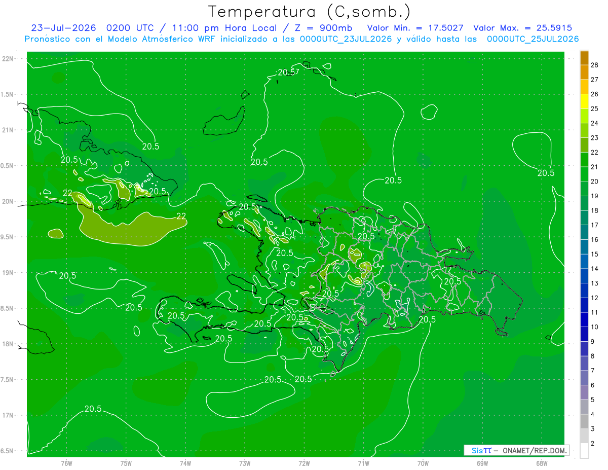Click the legend value '14'

[594, 269]
